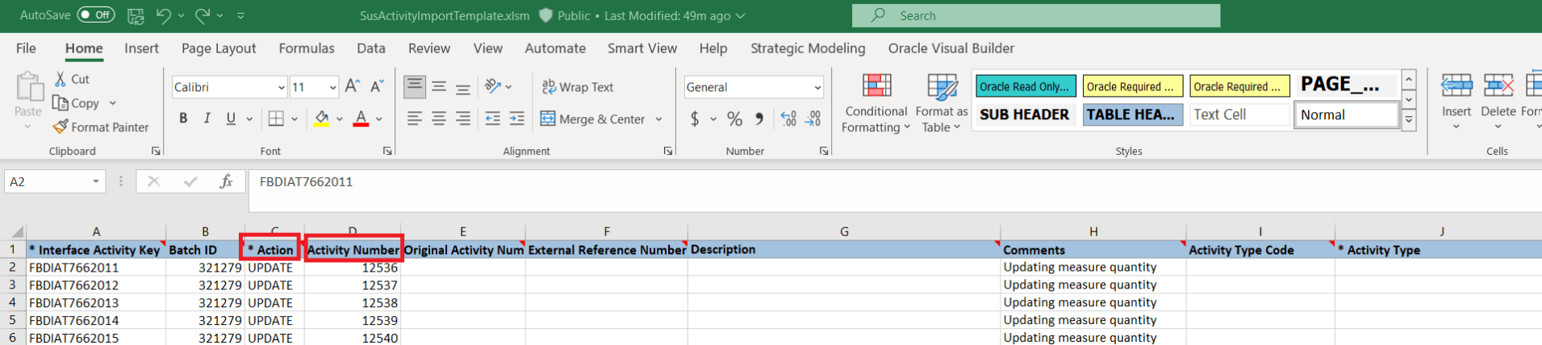Apply the Oracle Read Only cell style

tap(1026, 85)
